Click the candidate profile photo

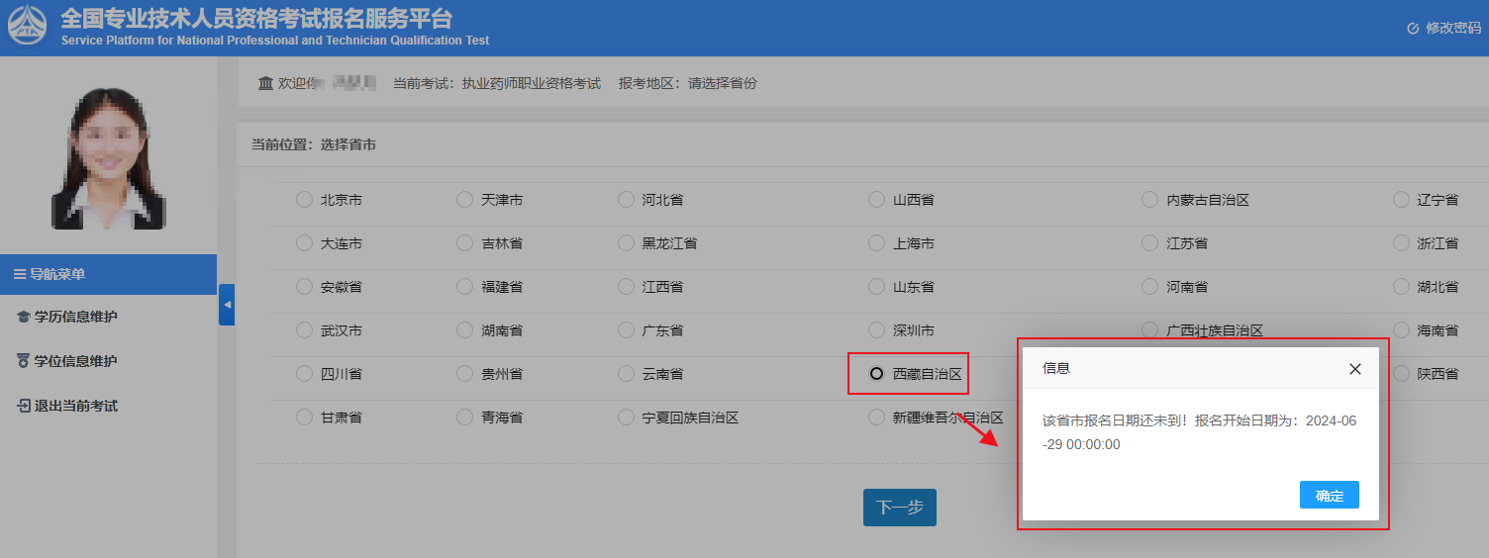(108, 158)
